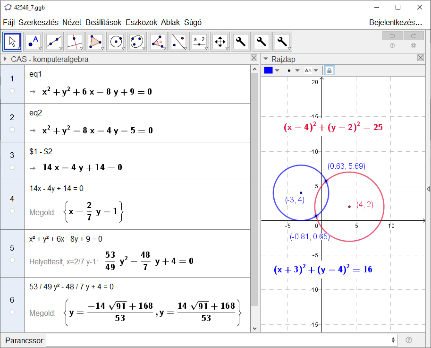Toggle visibility circle of CAS row 6
Screen dimensions: 431x348
(x=12, y=312)
